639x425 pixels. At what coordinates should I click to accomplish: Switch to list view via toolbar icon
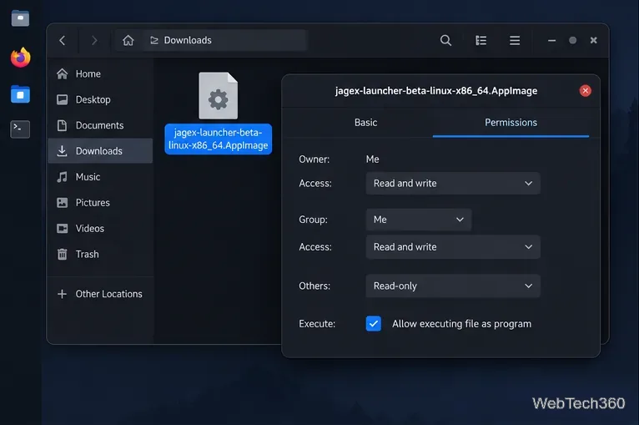coord(481,40)
